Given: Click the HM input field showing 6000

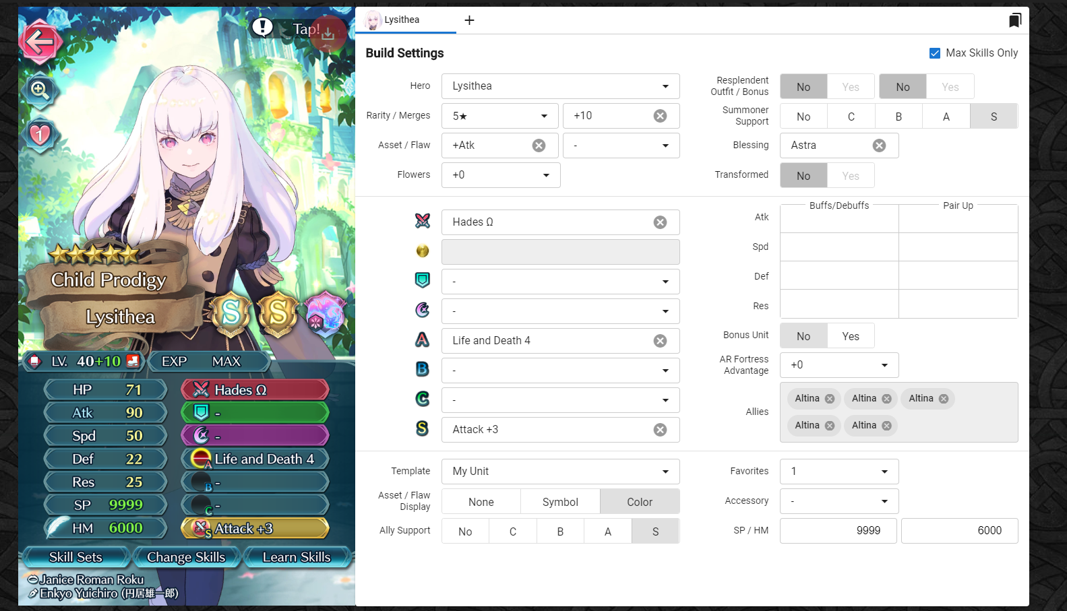Looking at the screenshot, I should (960, 531).
